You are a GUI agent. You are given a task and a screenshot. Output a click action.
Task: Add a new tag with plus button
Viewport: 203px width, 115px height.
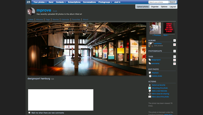[175, 57]
